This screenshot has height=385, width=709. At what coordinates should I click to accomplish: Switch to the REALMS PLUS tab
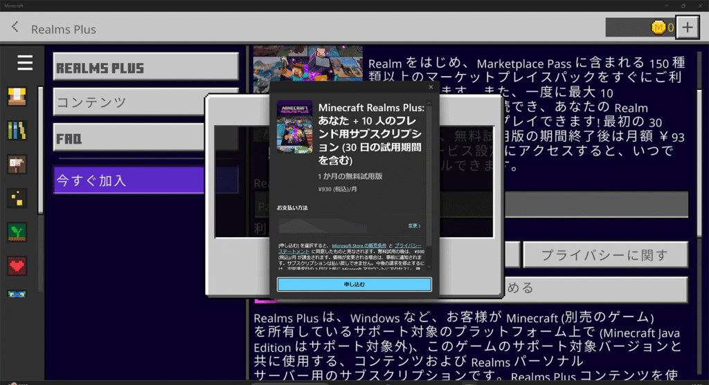pos(145,67)
